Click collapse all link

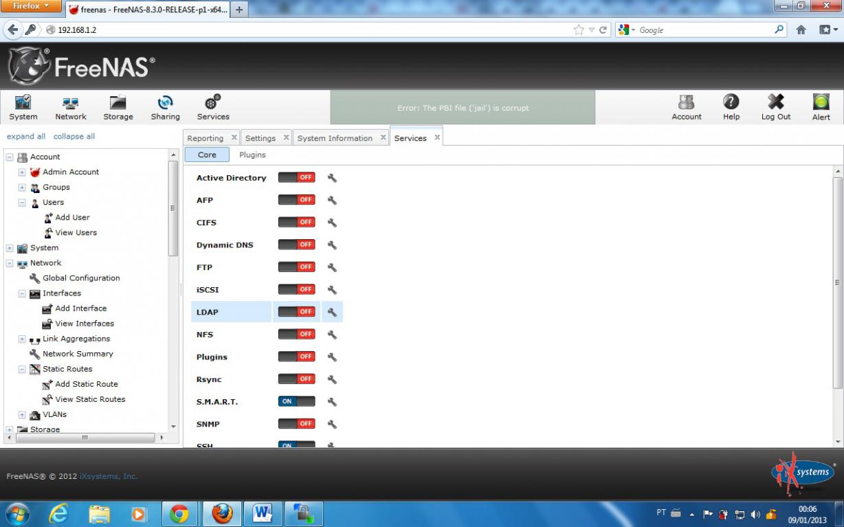pyautogui.click(x=74, y=136)
